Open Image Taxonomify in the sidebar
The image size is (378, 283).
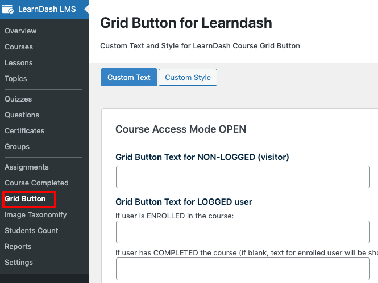35,214
